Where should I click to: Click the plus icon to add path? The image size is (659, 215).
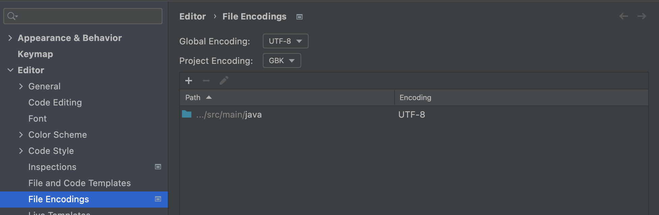[189, 81]
